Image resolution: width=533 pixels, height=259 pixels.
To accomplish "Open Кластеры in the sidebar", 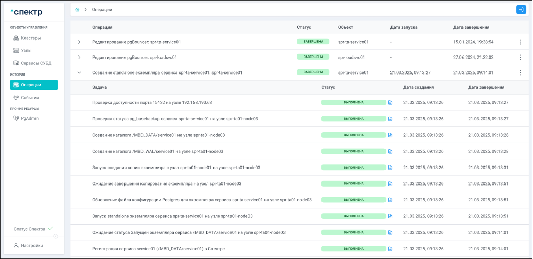I will (x=30, y=38).
